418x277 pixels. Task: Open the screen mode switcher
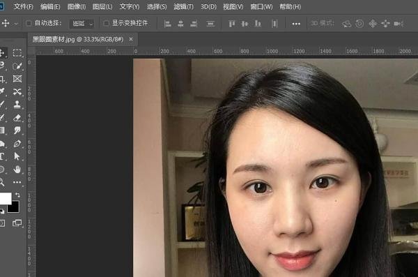pyautogui.click(x=17, y=223)
